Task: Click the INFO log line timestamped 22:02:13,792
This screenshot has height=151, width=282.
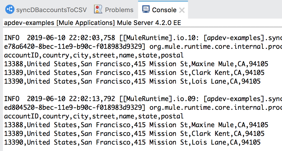Action: 143,99
